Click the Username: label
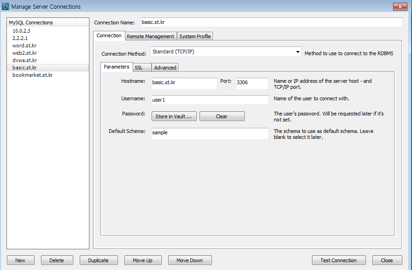Image resolution: width=412 pixels, height=270 pixels. click(133, 98)
